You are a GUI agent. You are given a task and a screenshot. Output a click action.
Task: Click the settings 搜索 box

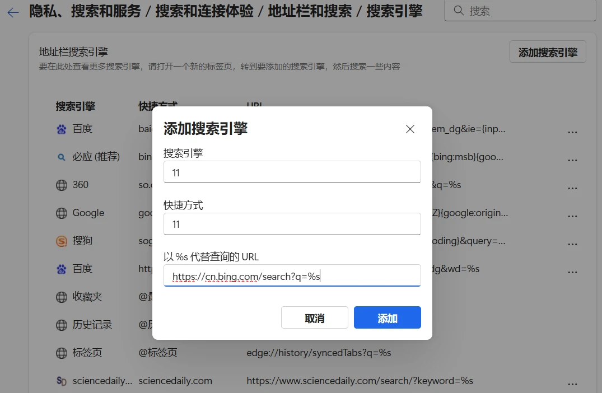click(x=520, y=11)
